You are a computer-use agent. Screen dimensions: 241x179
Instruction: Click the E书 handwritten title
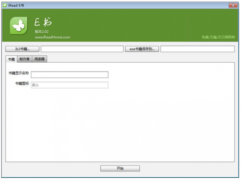pos(43,22)
